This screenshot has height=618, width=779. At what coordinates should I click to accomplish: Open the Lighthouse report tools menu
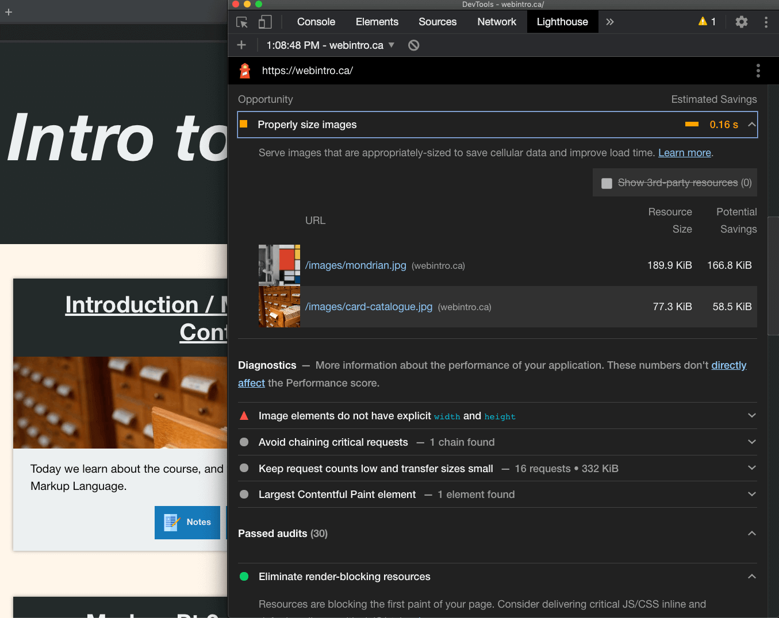[x=758, y=71]
